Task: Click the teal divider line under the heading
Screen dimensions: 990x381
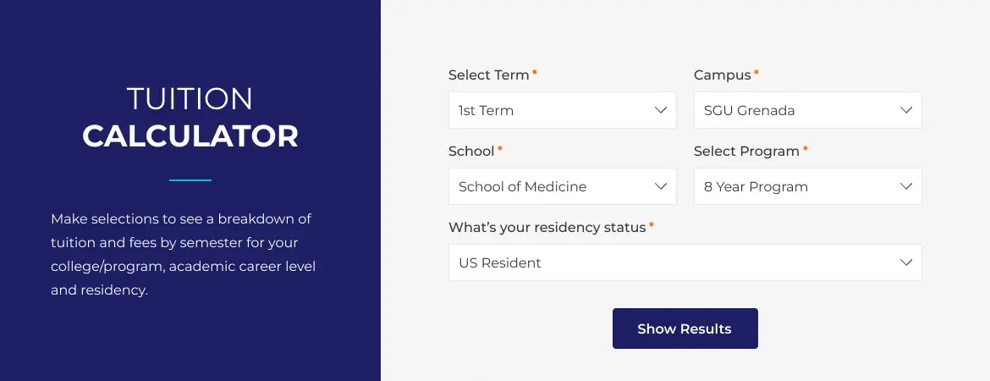Action: pyautogui.click(x=190, y=179)
